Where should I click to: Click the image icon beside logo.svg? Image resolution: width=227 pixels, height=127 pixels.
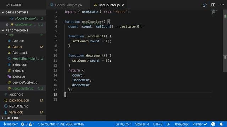[x=9, y=77]
